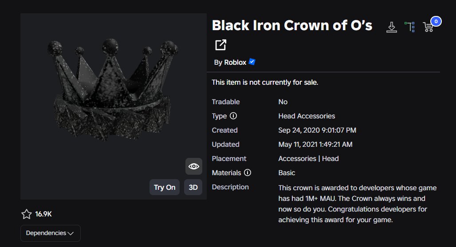The width and height of the screenshot is (456, 247).
Task: Click the 16.9K favorites count
Action: point(43,215)
